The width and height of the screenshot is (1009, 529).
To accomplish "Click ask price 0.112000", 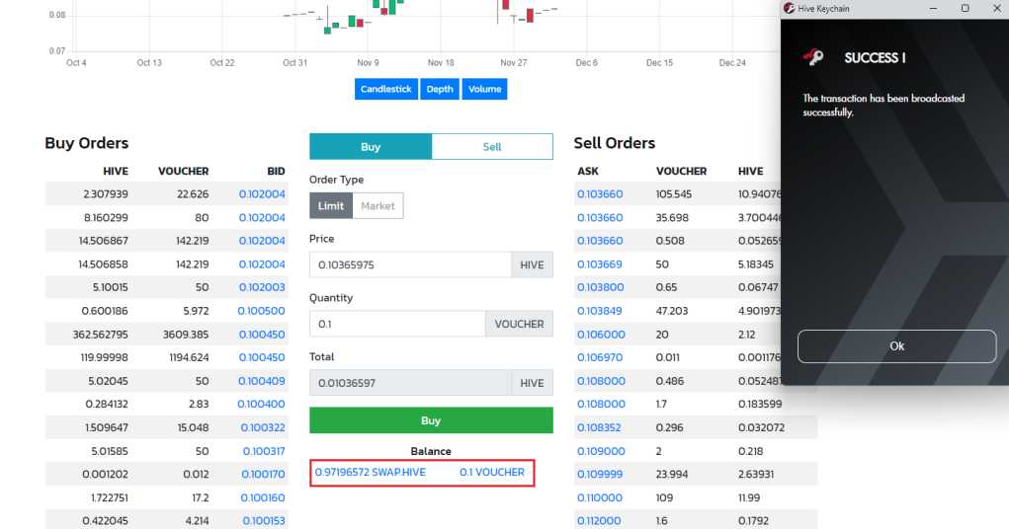I will pyautogui.click(x=599, y=521).
